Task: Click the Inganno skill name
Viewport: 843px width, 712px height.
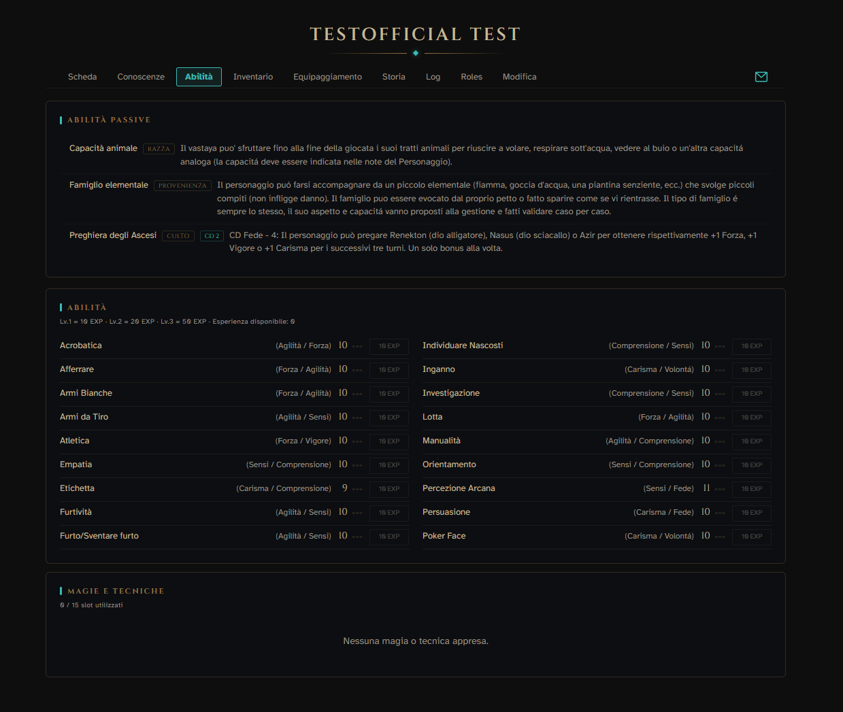Action: coord(439,369)
